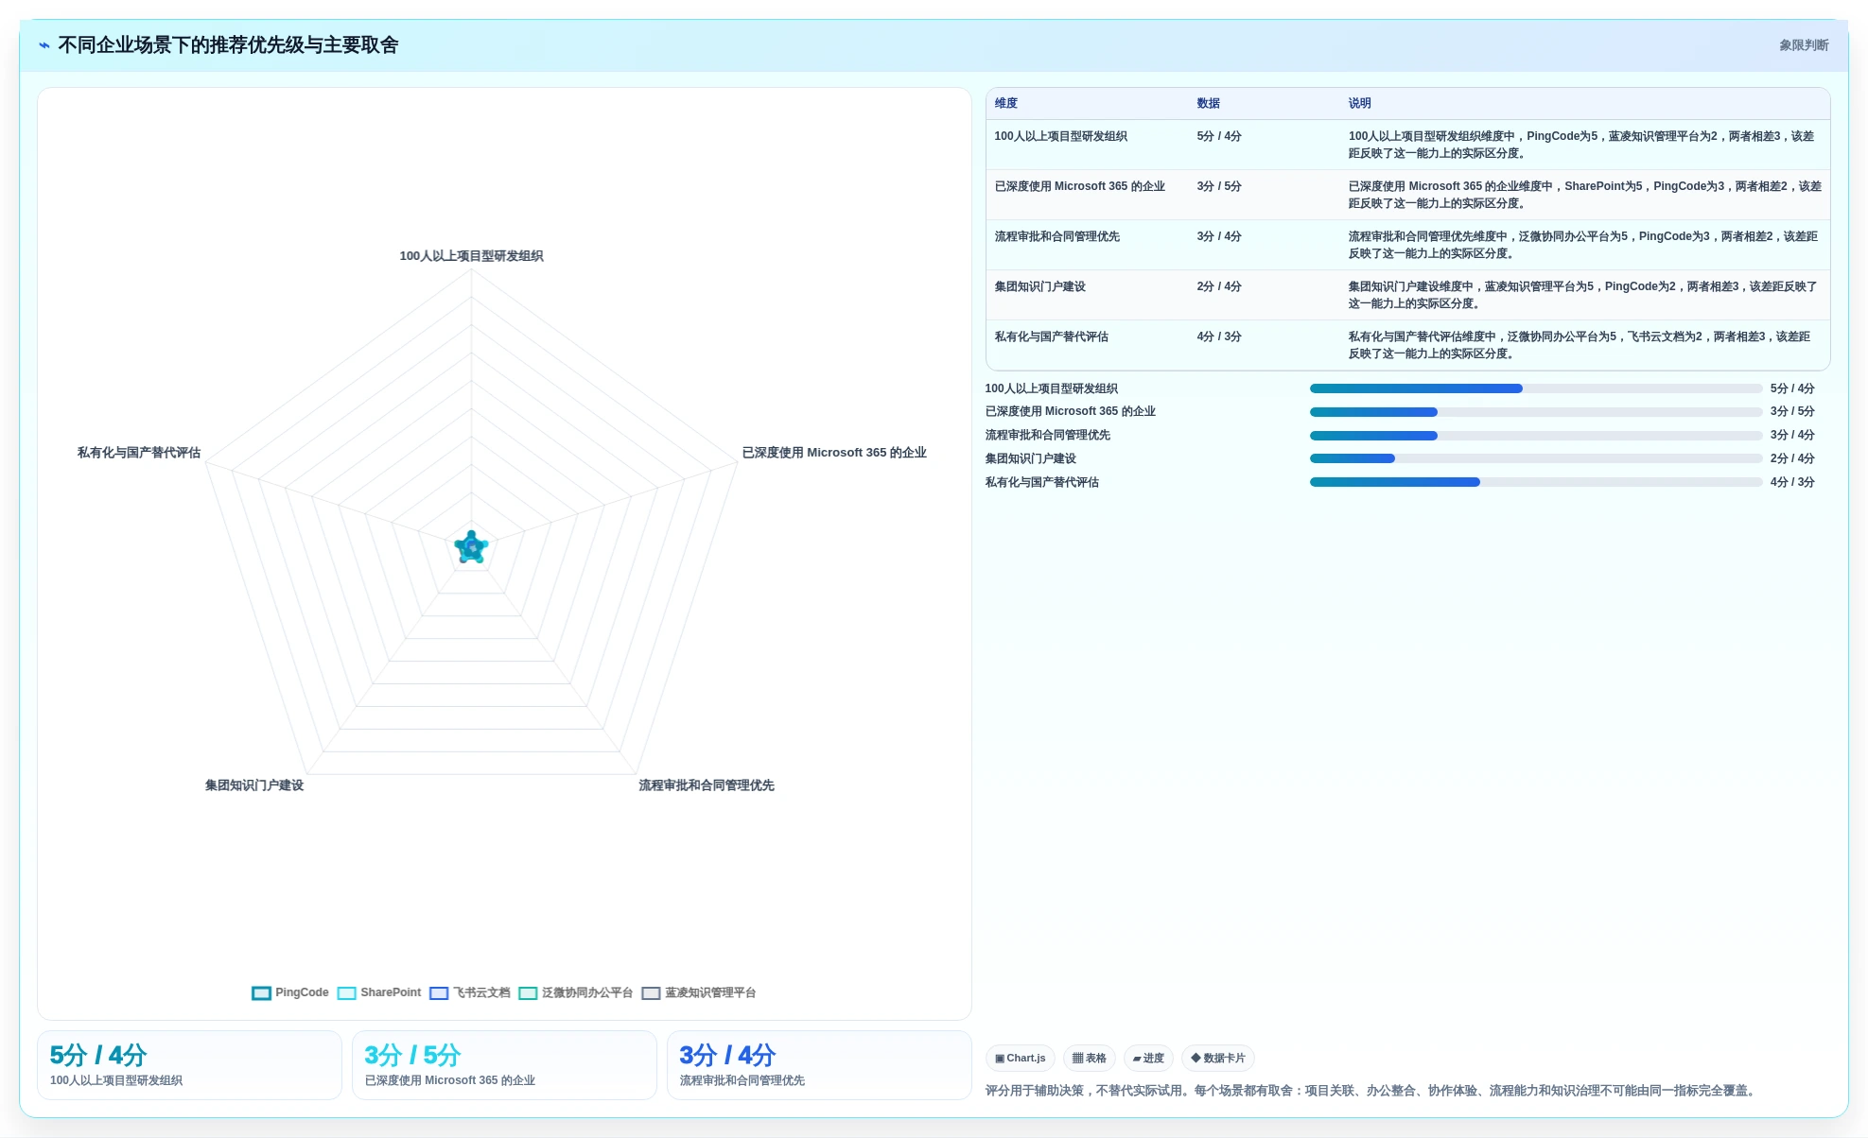Click the 2分 / 4分 progress list value
Viewport: 1868px width, 1138px height.
click(x=1792, y=458)
